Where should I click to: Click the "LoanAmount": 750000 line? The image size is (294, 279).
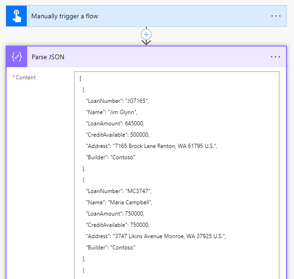pyautogui.click(x=115, y=214)
